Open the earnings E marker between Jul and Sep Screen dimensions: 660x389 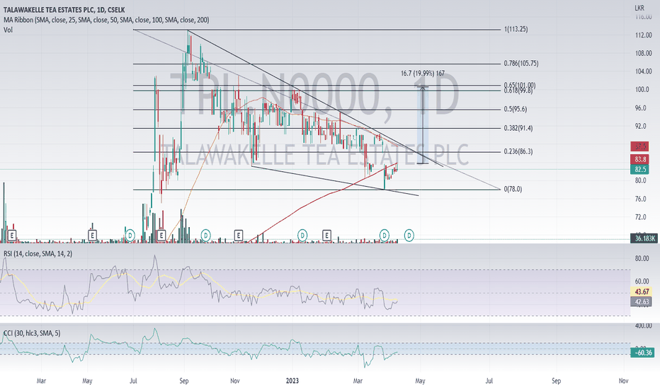pyautogui.click(x=161, y=236)
